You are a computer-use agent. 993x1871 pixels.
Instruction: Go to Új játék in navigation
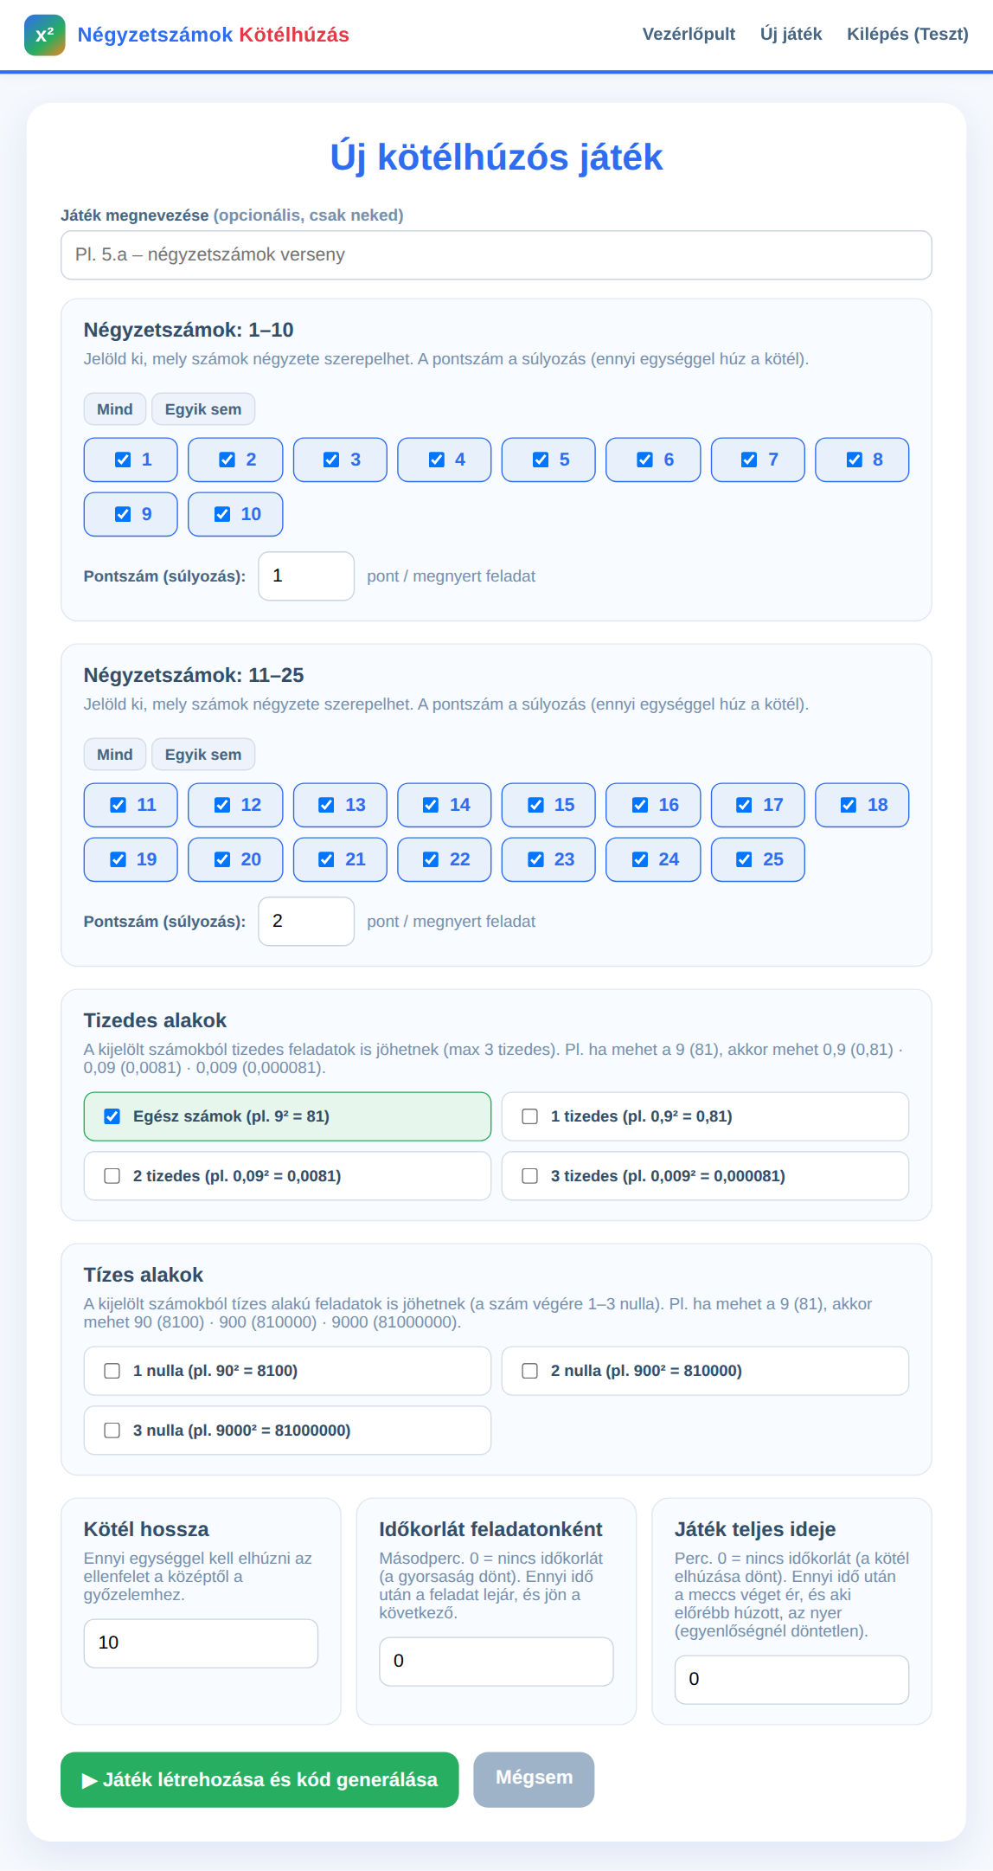coord(791,34)
